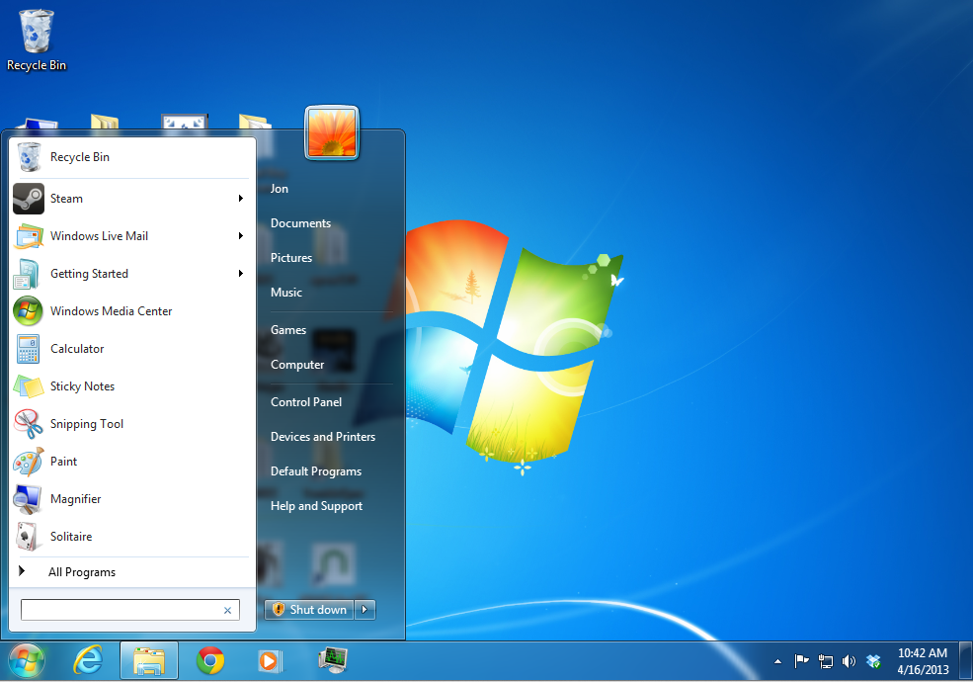Click the Google Chrome taskbar icon

(x=209, y=660)
